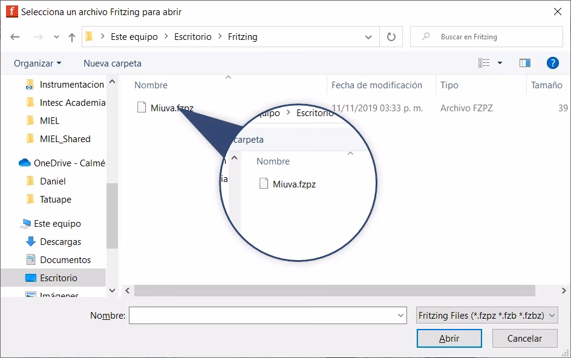This screenshot has width=571, height=358.
Task: Toggle the preview pane icon
Action: pyautogui.click(x=524, y=63)
